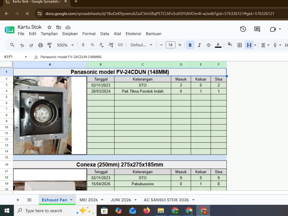This screenshot has width=288, height=216.
Task: Select the Pak Tikna Pondok Indah cell
Action: [x=143, y=91]
